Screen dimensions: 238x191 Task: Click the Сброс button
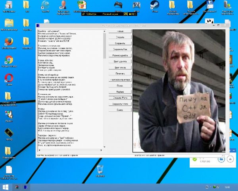point(120,110)
